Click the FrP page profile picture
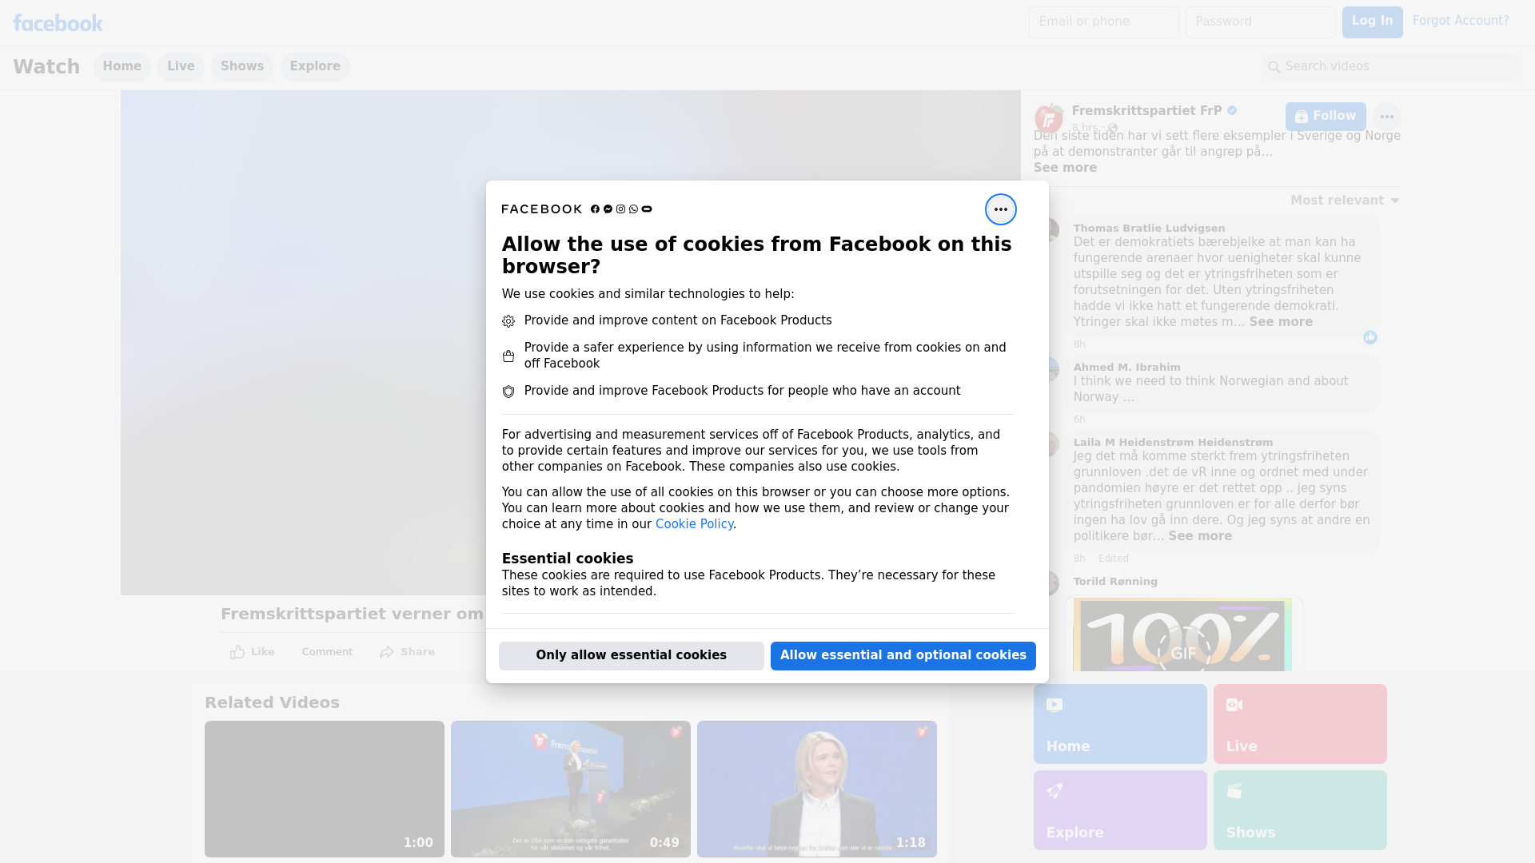The image size is (1535, 863). click(1048, 118)
